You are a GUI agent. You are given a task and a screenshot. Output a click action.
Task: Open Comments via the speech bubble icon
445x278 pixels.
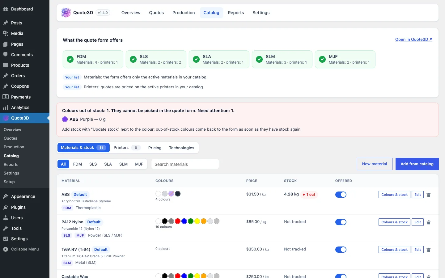[6, 55]
